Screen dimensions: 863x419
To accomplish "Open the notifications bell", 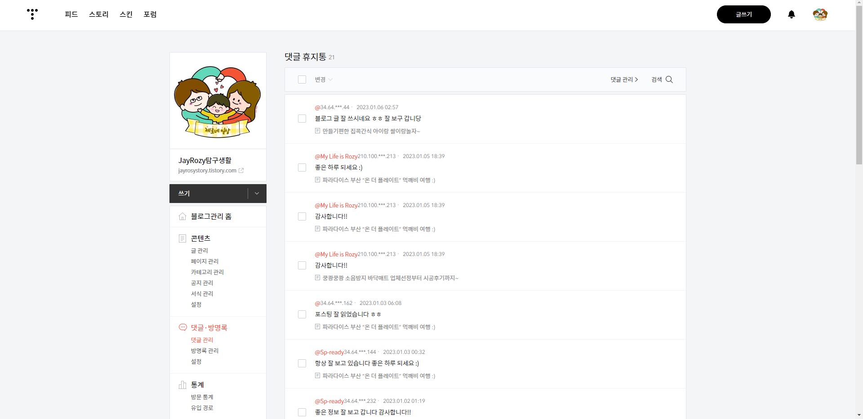I will (x=792, y=14).
